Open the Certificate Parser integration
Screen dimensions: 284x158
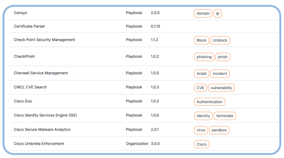point(29,26)
